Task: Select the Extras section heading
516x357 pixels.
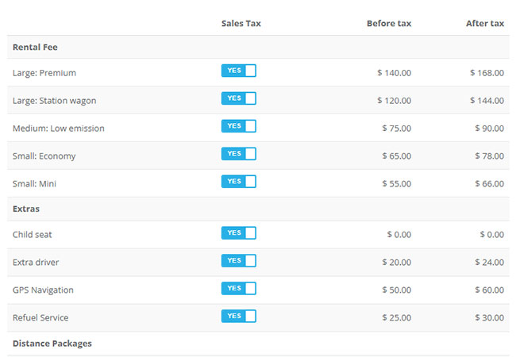Action: pos(26,209)
